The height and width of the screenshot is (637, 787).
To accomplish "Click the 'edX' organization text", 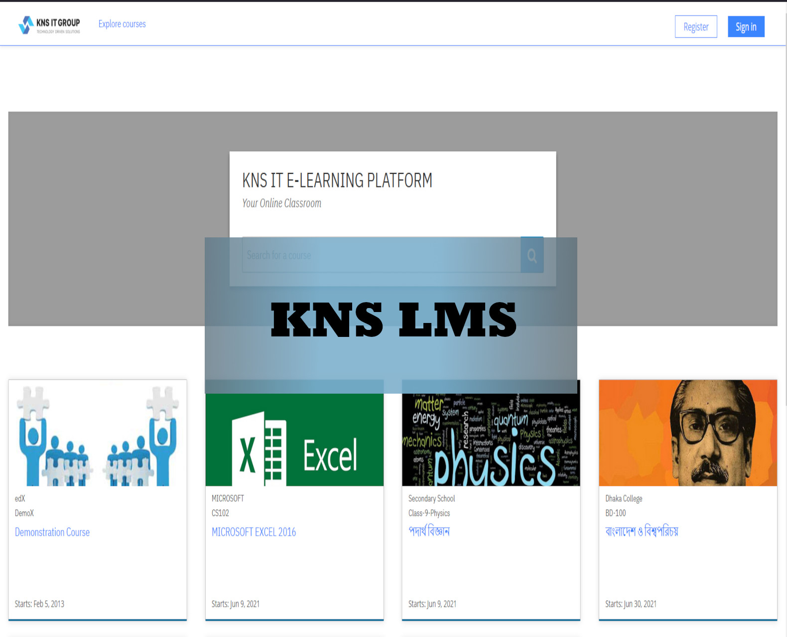I will (19, 498).
